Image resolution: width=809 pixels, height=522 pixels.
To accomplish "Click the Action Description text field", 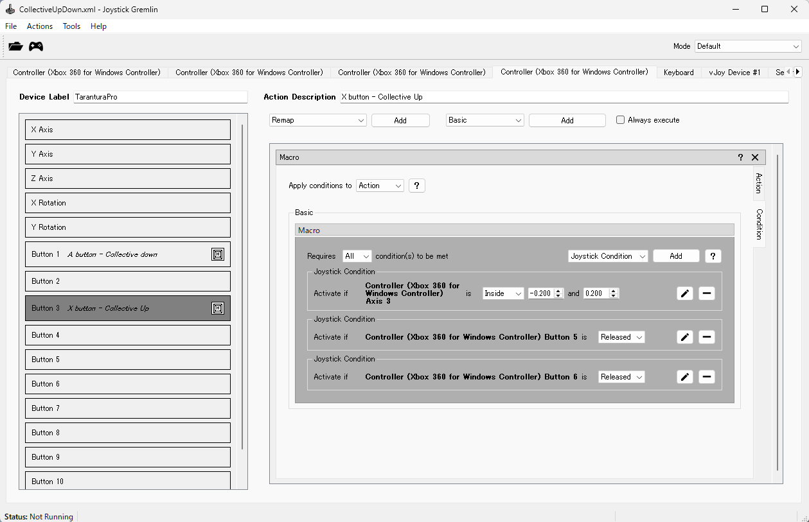I will 563,97.
